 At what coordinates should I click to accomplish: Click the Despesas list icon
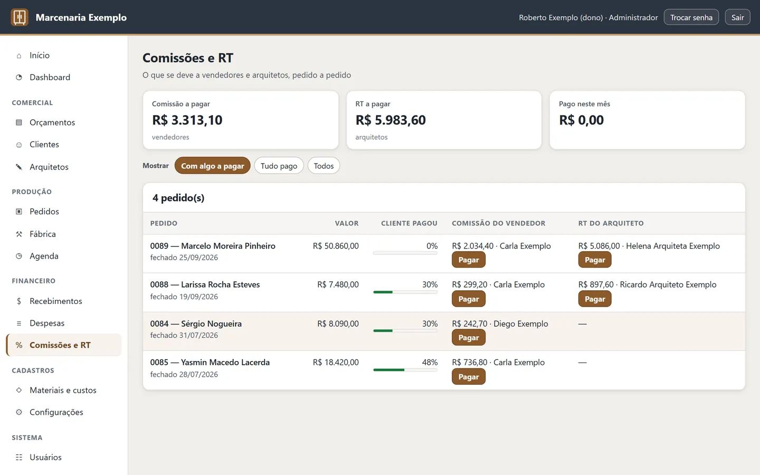point(19,323)
